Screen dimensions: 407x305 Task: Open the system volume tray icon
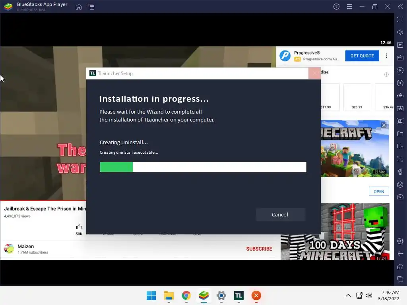368,295
